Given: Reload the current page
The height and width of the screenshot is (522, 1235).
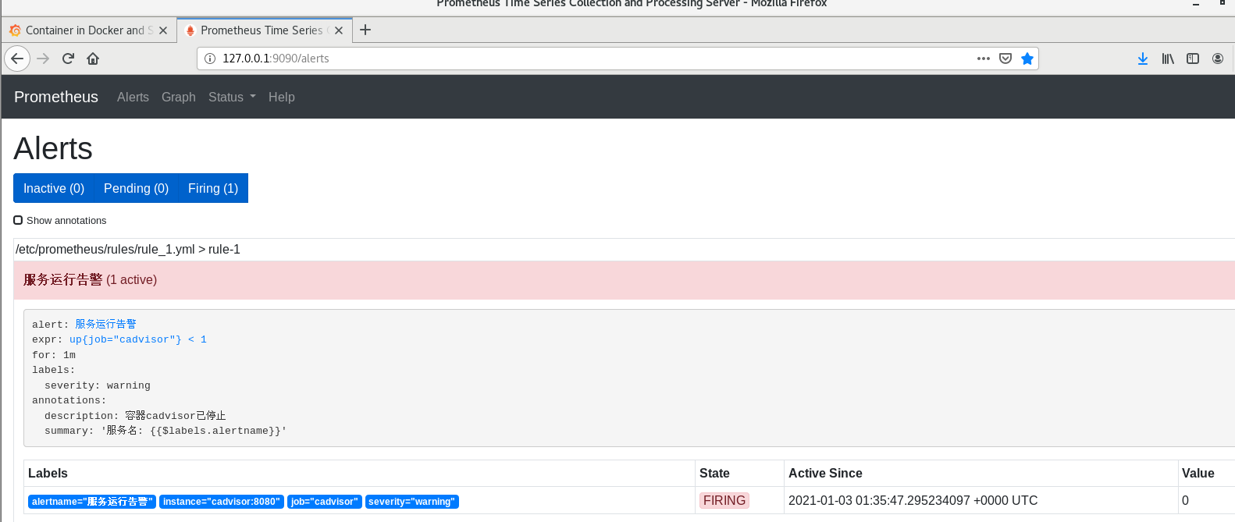Looking at the screenshot, I should point(68,59).
